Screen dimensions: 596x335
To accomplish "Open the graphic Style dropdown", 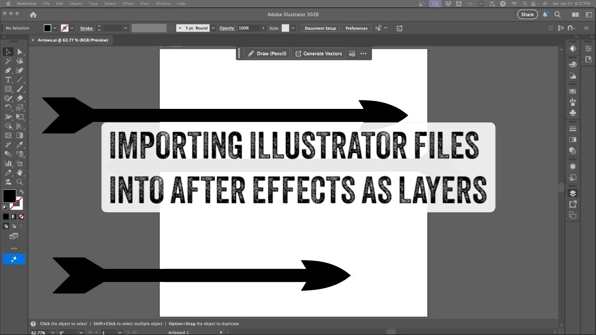I will coord(293,28).
